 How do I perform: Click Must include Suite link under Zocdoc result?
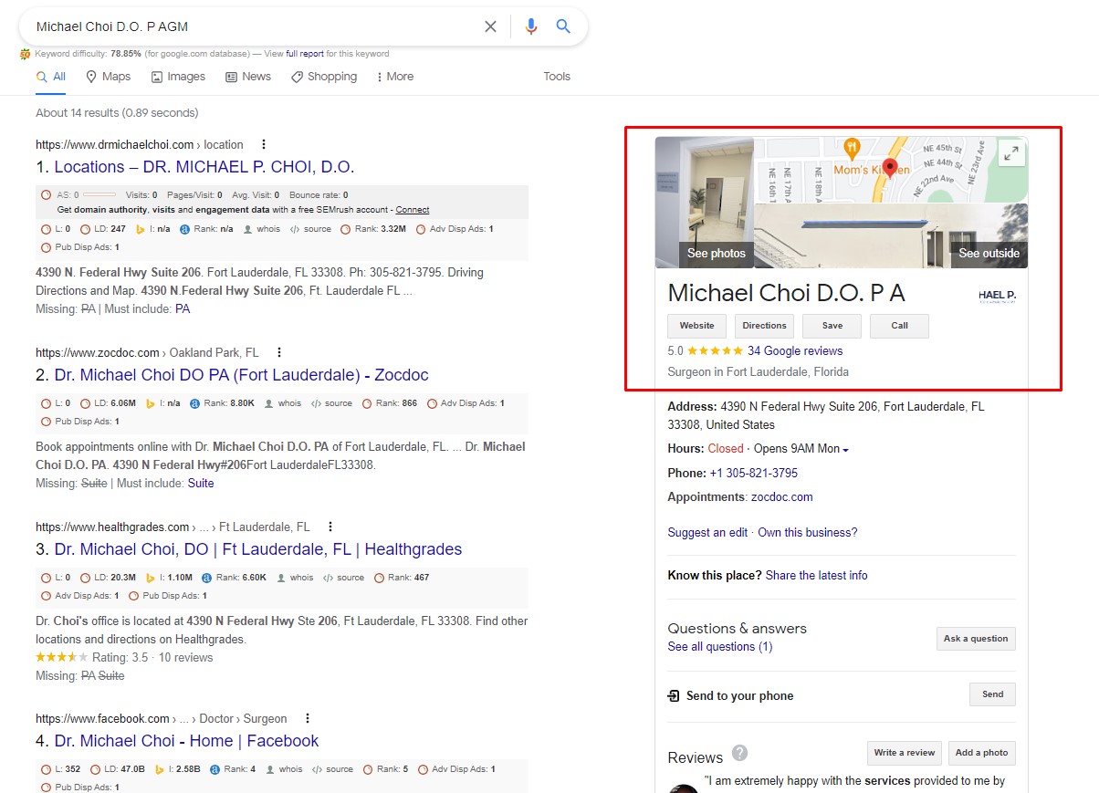(x=201, y=484)
